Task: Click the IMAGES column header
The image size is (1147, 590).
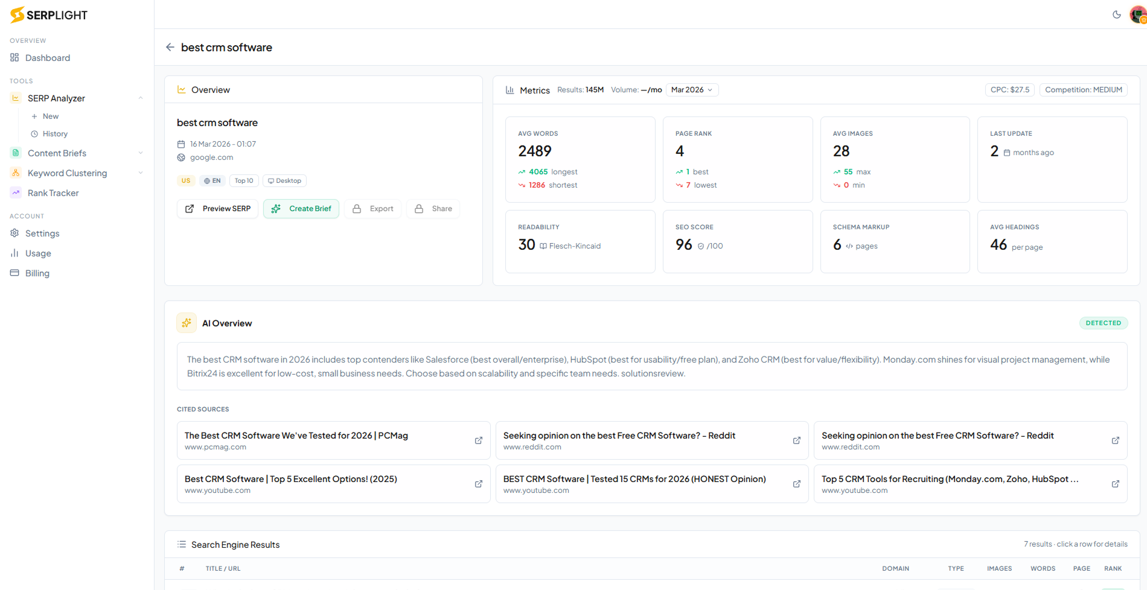Action: (999, 568)
